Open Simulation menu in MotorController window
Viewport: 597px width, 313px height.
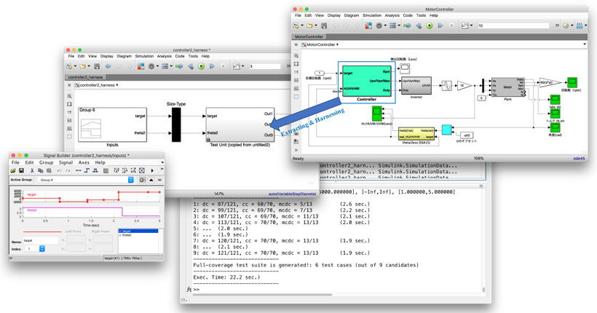(x=371, y=15)
